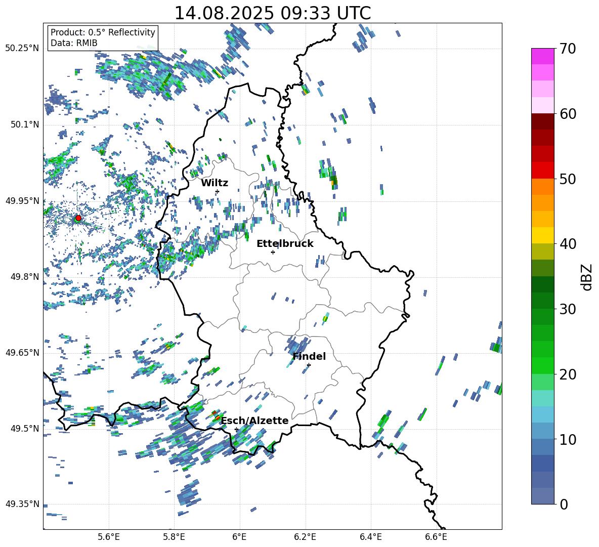Click the cross marker below Ettelbruck
Image resolution: width=599 pixels, height=547 pixels.
pyautogui.click(x=273, y=252)
